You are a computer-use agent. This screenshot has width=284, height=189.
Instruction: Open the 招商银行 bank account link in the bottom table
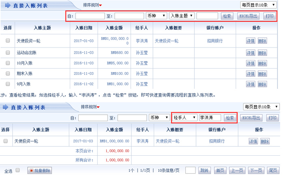pos(217,141)
